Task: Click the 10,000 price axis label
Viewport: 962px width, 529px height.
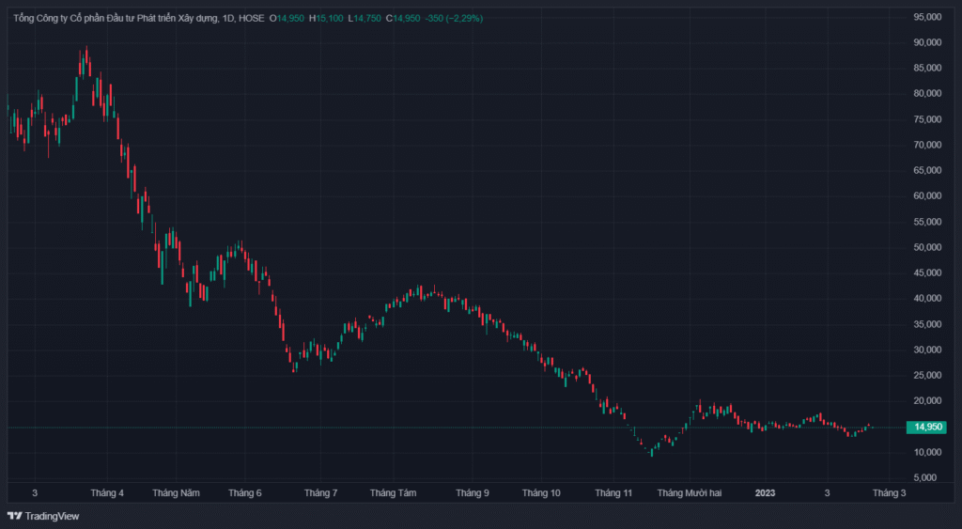Action: pyautogui.click(x=927, y=452)
